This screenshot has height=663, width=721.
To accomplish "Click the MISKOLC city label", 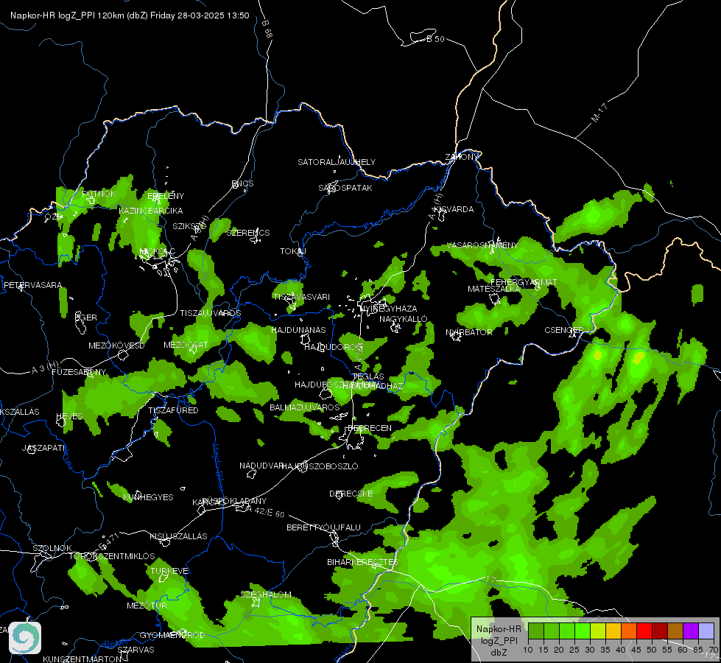I will 157,251.
